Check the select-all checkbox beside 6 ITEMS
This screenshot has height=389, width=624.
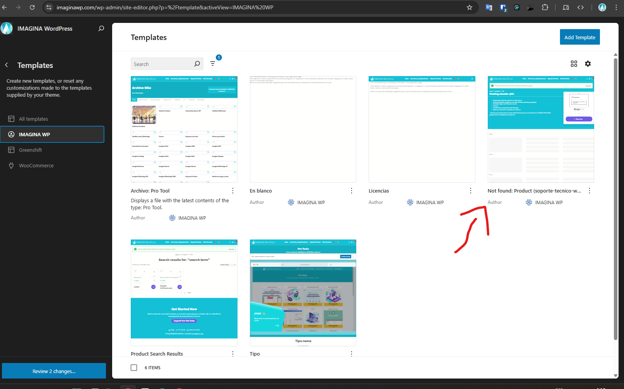click(134, 368)
